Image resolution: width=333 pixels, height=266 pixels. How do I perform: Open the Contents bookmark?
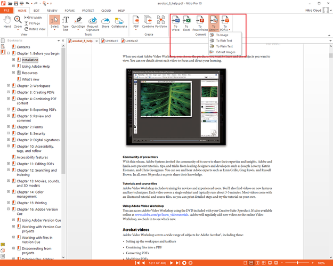23,47
